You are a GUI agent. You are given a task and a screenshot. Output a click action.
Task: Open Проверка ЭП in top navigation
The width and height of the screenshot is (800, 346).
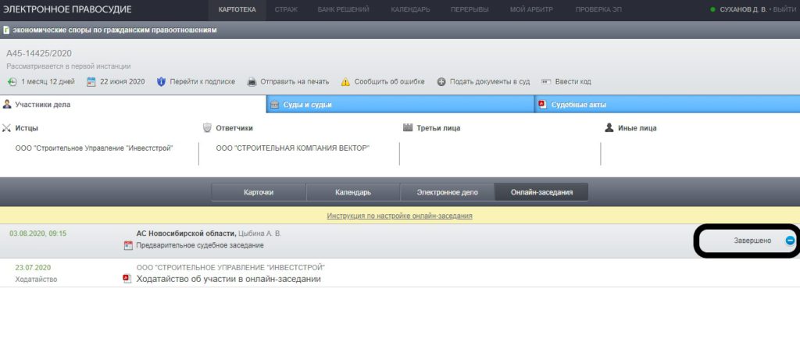click(x=598, y=9)
